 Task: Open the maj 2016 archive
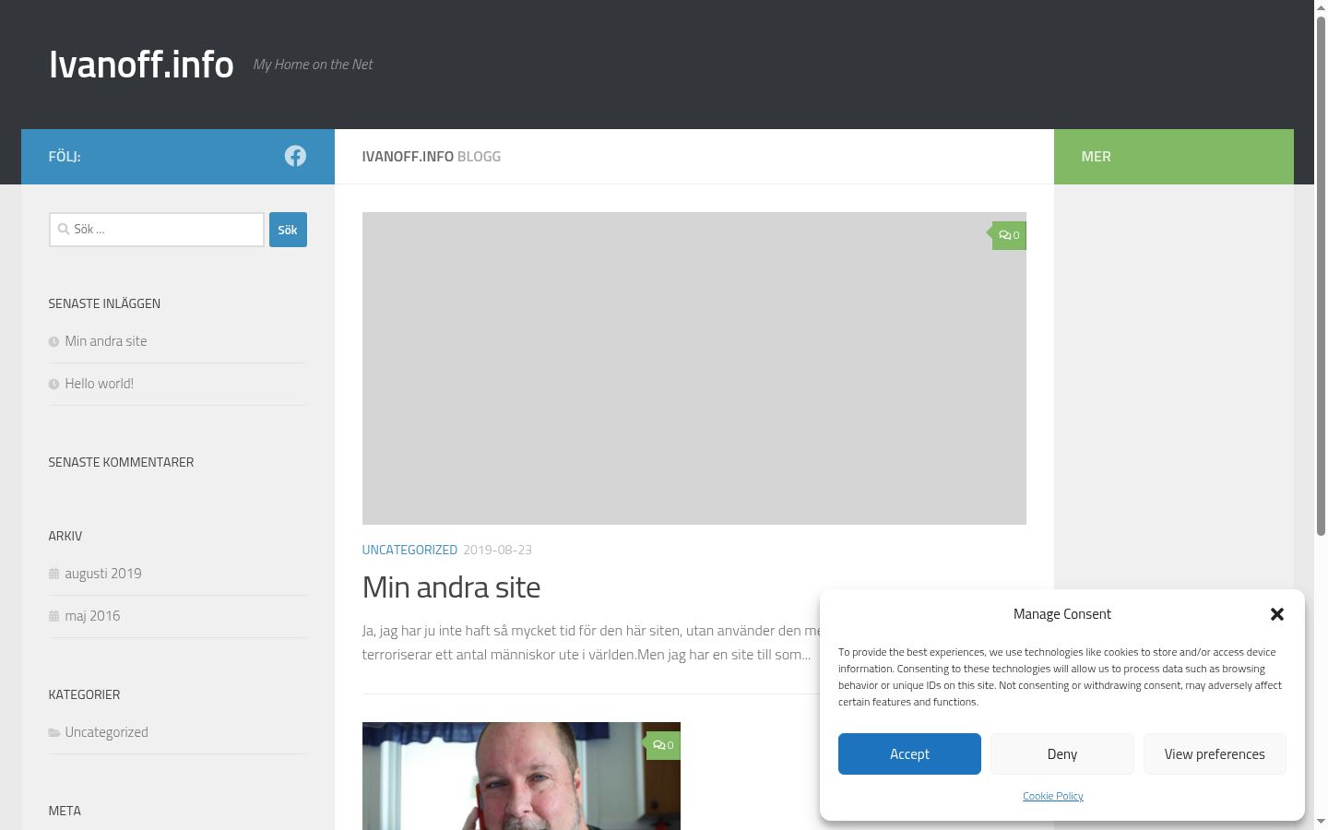pos(92,616)
